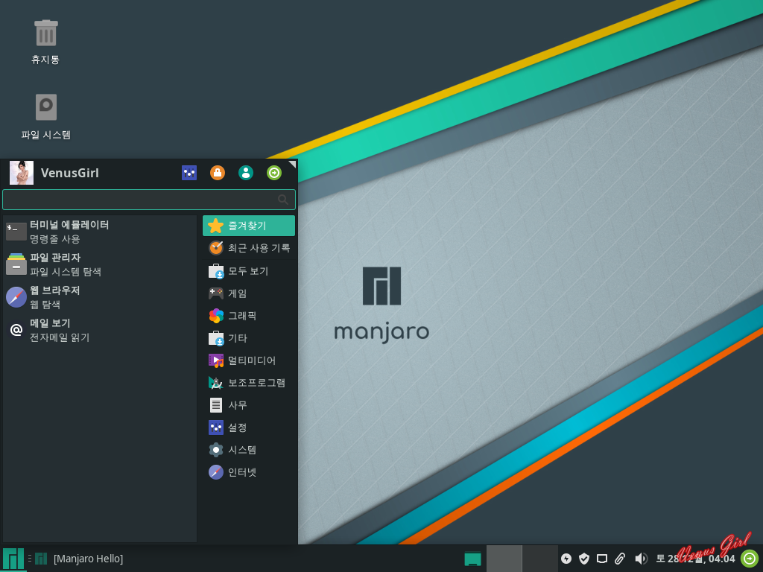
Task: Open the power manager tray icon
Action: [x=566, y=559]
